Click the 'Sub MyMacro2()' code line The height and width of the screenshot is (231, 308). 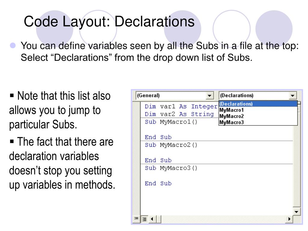pos(171,145)
